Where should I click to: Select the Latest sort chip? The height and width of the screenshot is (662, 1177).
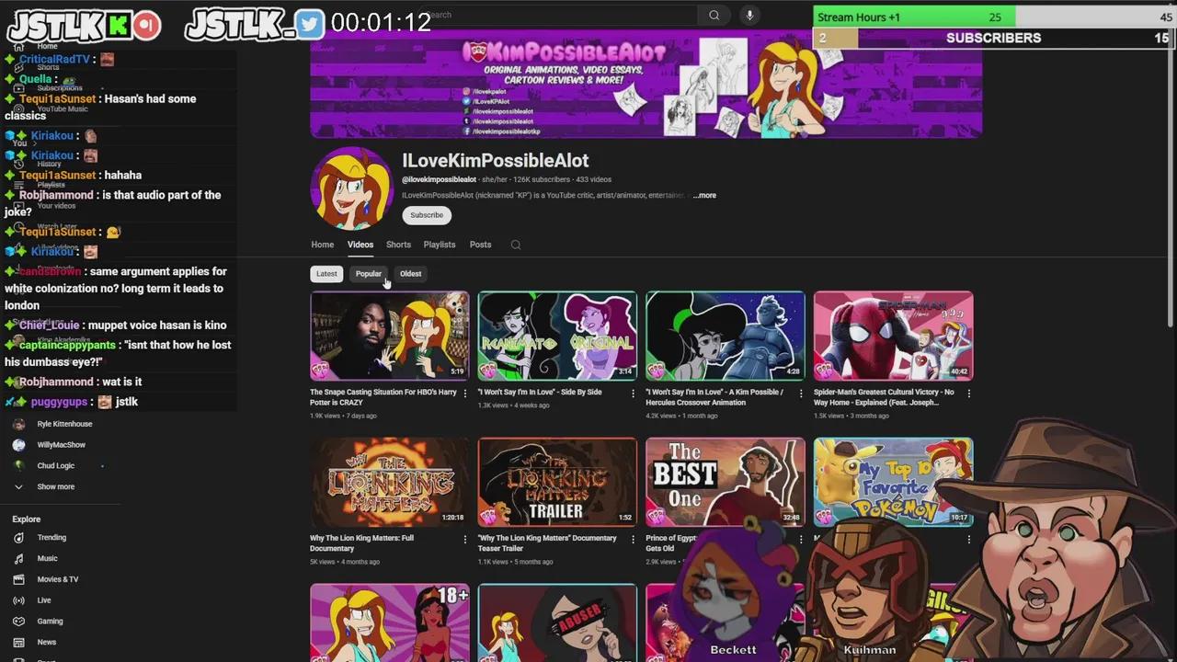click(x=326, y=274)
